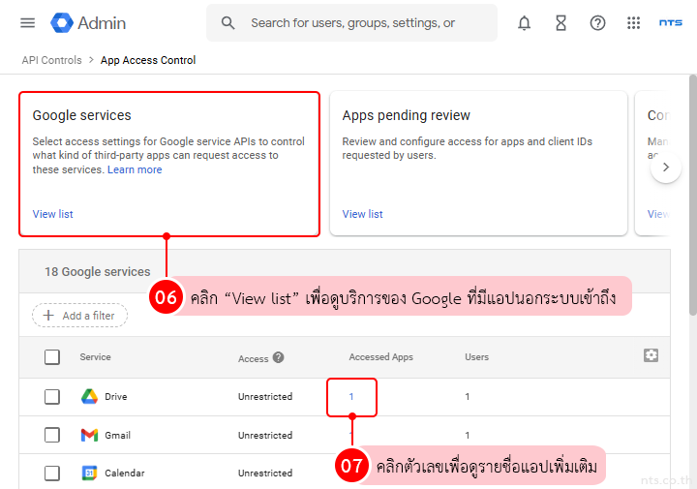This screenshot has height=489, width=697.
Task: Click the Access column help icon
Action: [279, 357]
